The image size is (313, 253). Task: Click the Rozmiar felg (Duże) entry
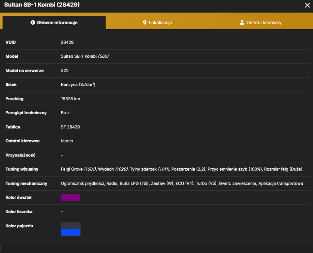pos(283,169)
